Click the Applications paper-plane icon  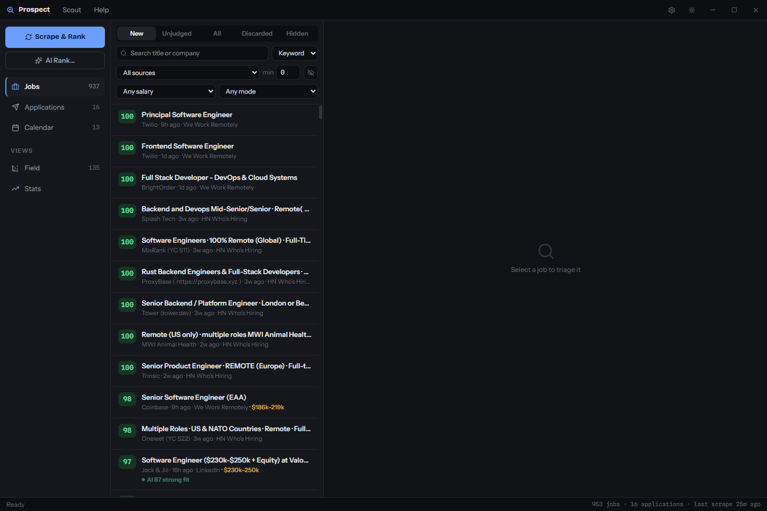tap(15, 108)
